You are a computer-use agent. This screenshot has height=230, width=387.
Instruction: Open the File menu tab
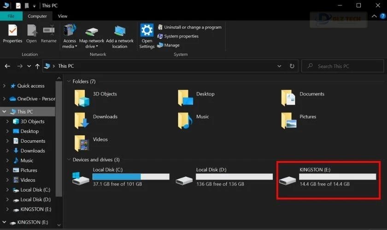(x=11, y=16)
